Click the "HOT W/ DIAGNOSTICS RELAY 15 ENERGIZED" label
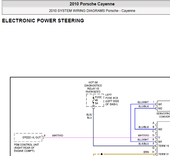170x156 pixels. 93,87
